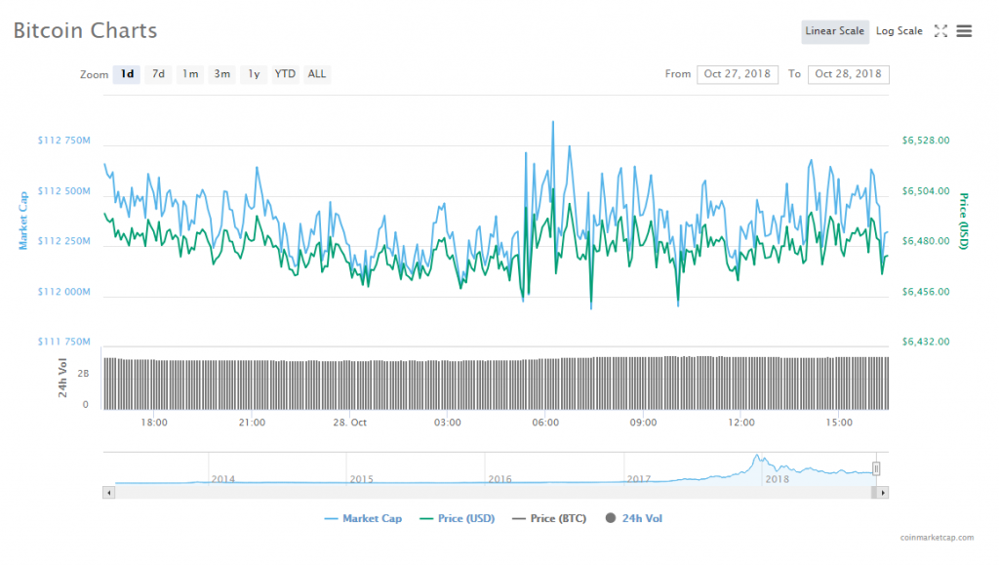Viewport: 999px width, 566px height.
Task: Choose YTD zoom range
Action: click(x=285, y=74)
